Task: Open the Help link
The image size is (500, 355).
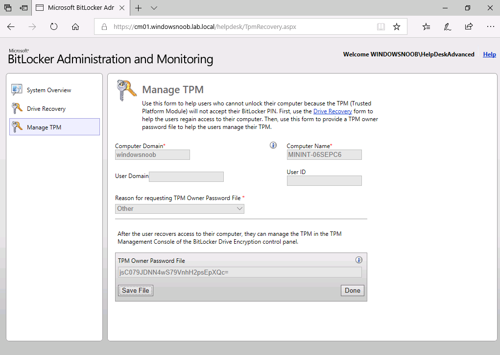Action: click(x=490, y=54)
